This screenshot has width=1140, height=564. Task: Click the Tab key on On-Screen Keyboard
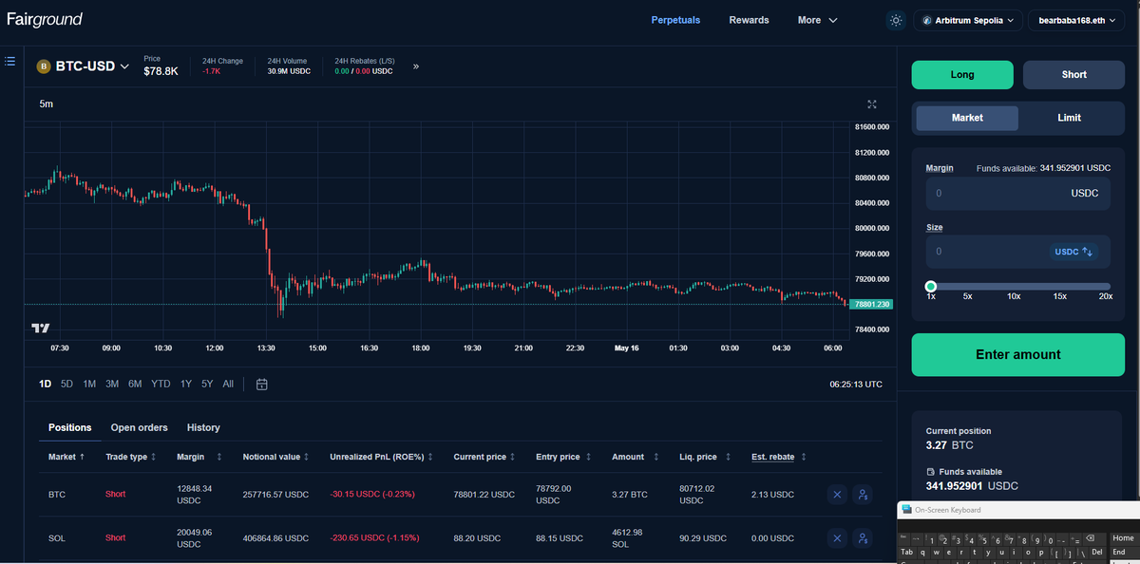906,552
